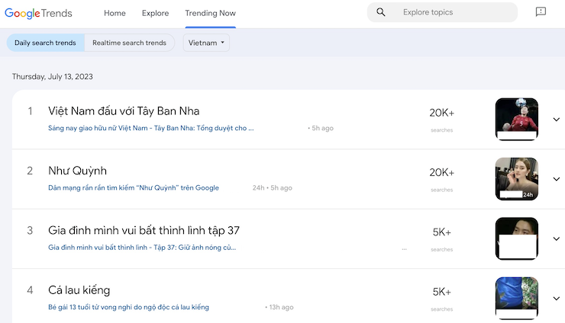
Task: Expand the Cá lau kiếng trend row
Action: pos(557,299)
